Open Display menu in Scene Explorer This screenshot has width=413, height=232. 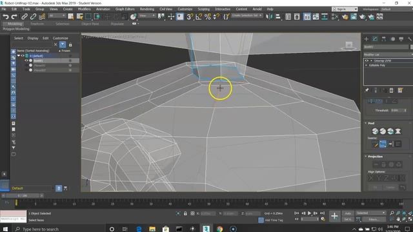coord(33,38)
